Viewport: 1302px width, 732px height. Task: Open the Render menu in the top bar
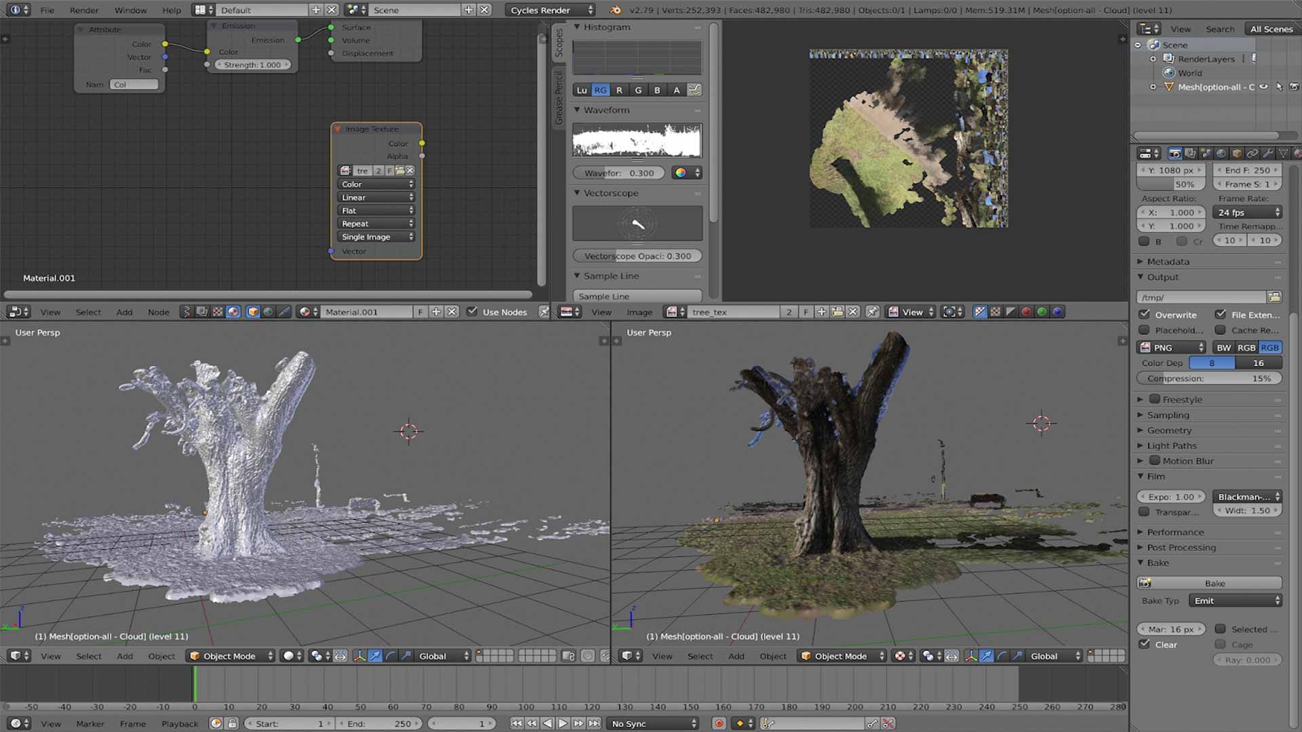coord(83,10)
